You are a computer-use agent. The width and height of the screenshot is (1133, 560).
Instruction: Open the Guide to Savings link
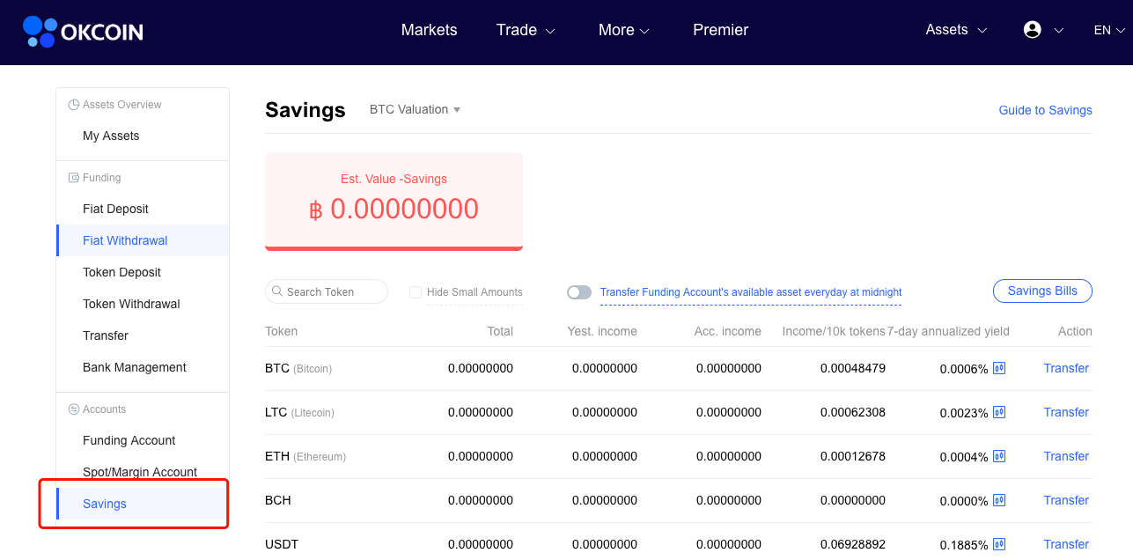1045,110
